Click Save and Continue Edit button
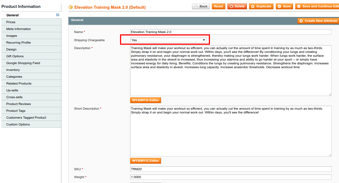 317,6
